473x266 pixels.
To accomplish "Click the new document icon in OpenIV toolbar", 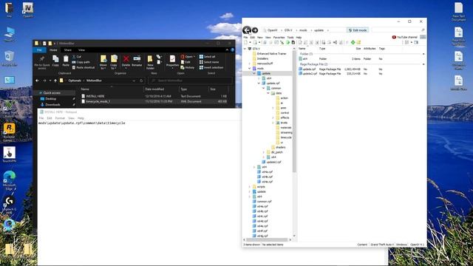I will (246, 43).
